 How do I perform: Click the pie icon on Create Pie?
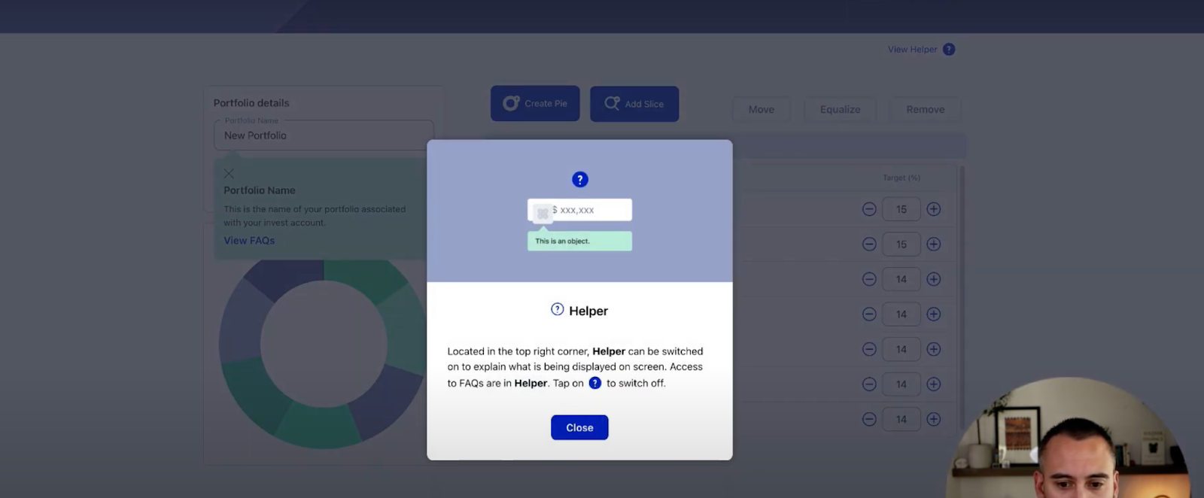512,103
